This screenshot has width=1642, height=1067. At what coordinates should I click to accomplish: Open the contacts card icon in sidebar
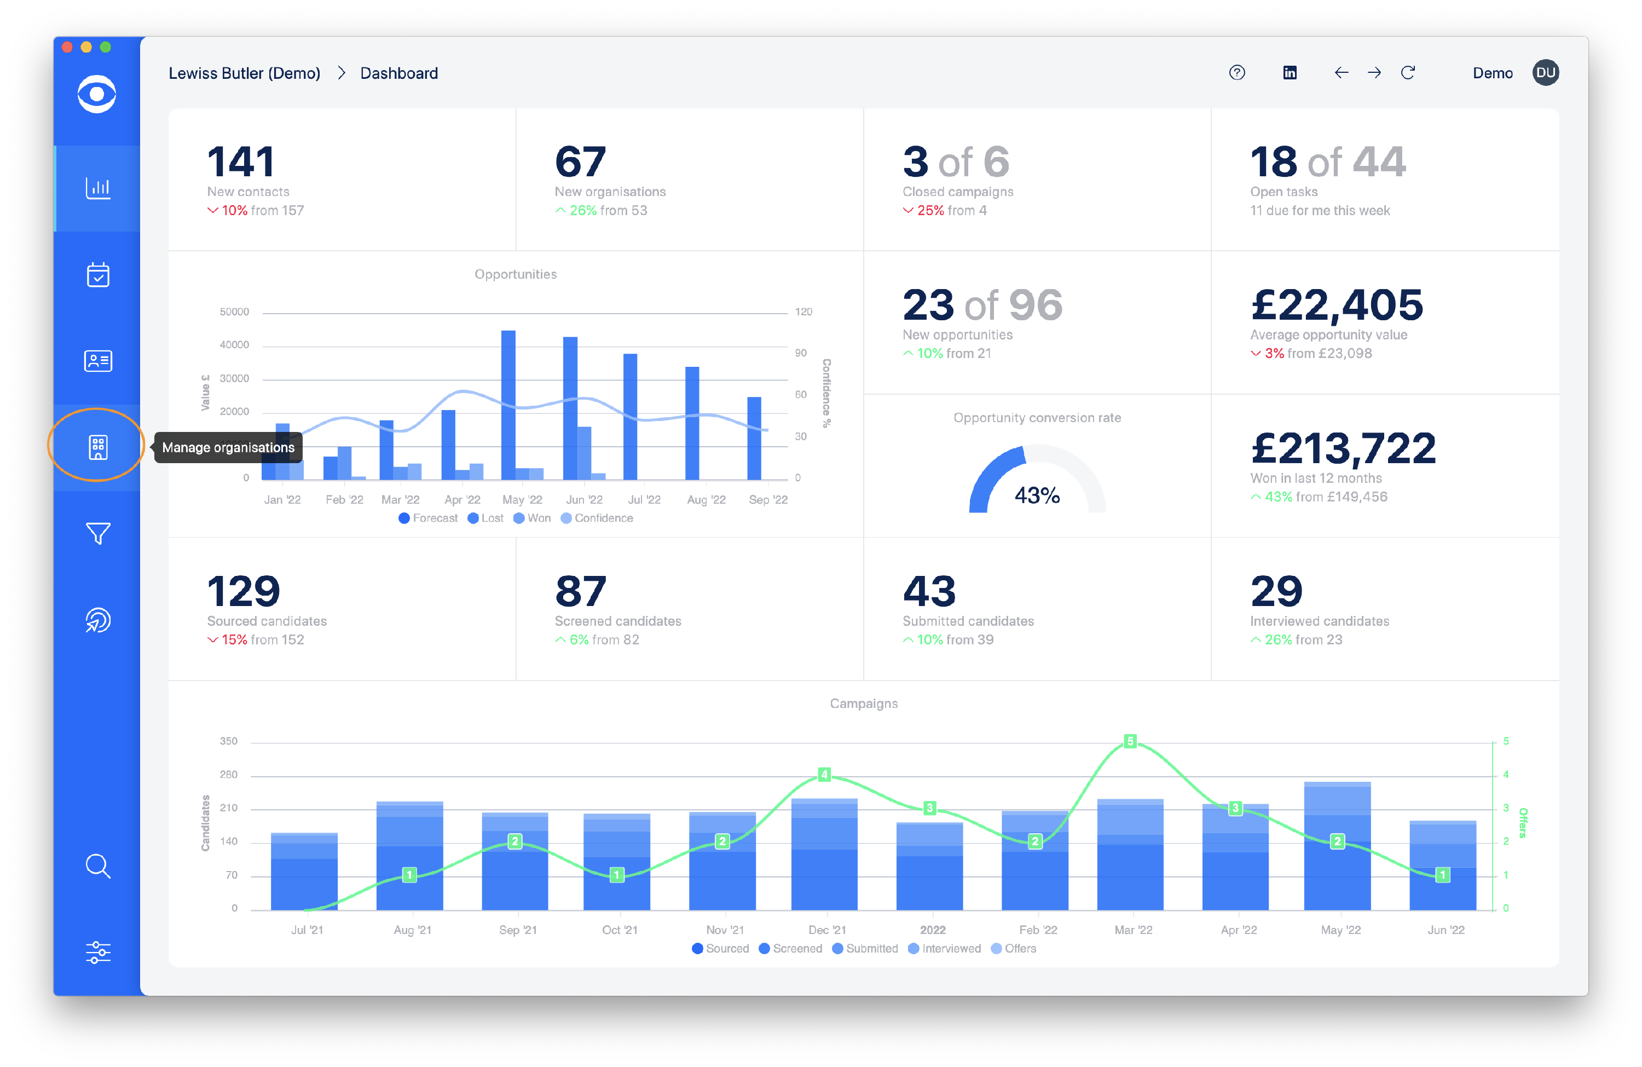pyautogui.click(x=97, y=360)
